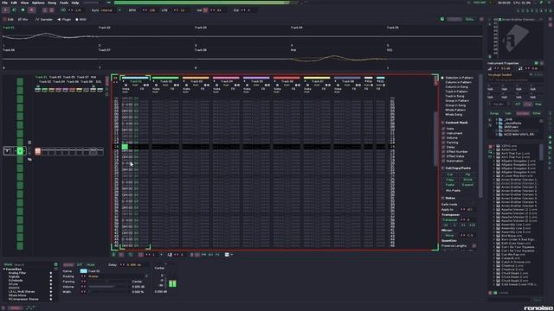Click the Mix-Paste button
This screenshot has height=311, width=554.
(453, 190)
